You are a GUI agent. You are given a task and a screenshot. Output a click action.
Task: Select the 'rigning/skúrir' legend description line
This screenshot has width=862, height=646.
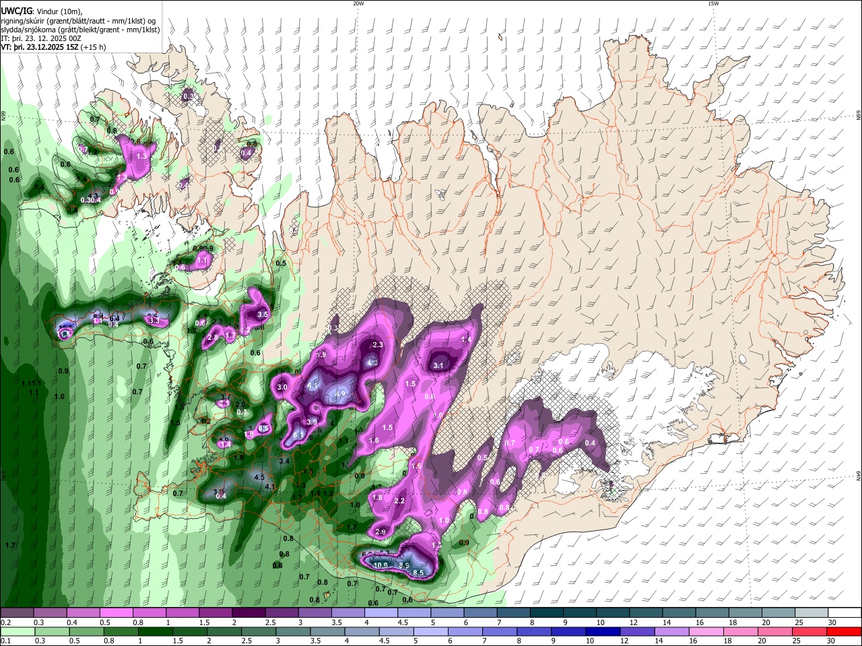[x=78, y=20]
